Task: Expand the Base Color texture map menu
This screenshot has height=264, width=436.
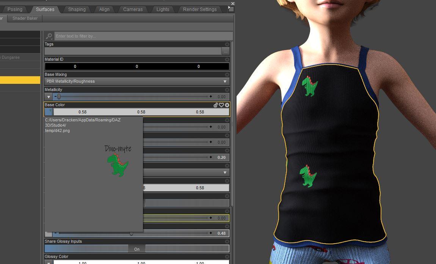Action: tap(48, 112)
